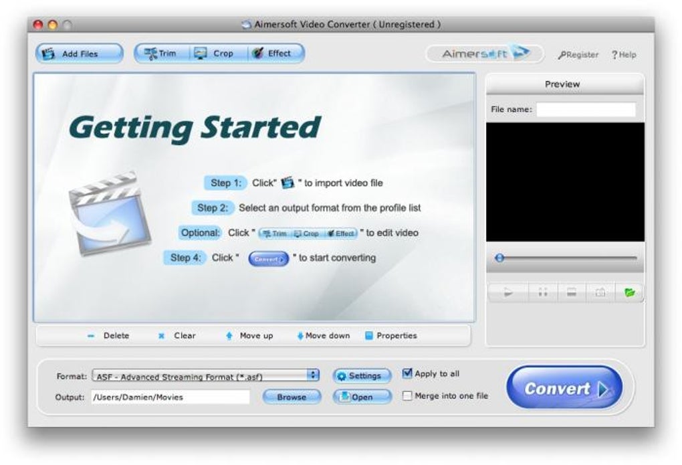Click the small Convert image in Step 4

[x=268, y=259]
